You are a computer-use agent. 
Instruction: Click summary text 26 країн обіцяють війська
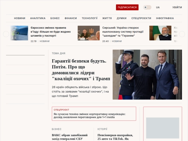point(80,92)
